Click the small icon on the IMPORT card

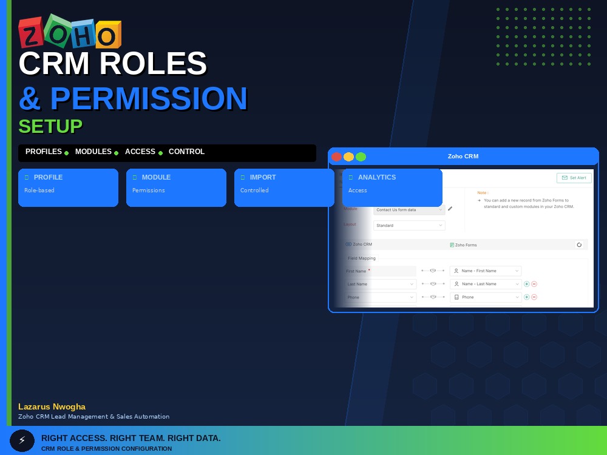click(x=243, y=178)
